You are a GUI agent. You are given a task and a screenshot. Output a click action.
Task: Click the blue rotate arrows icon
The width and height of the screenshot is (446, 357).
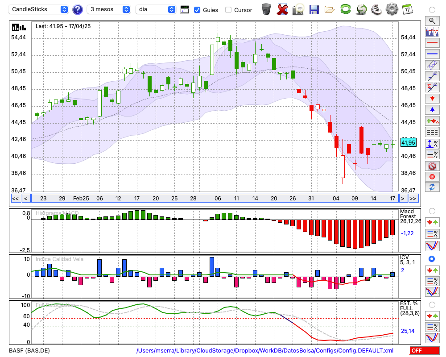(x=432, y=187)
